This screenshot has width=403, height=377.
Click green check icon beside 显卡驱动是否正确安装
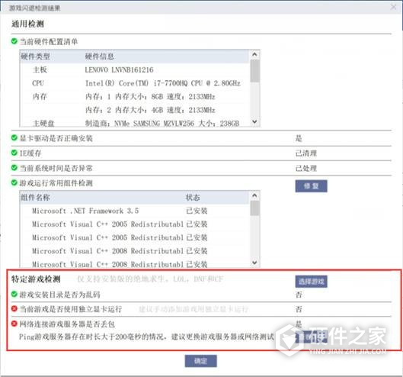click(x=14, y=138)
